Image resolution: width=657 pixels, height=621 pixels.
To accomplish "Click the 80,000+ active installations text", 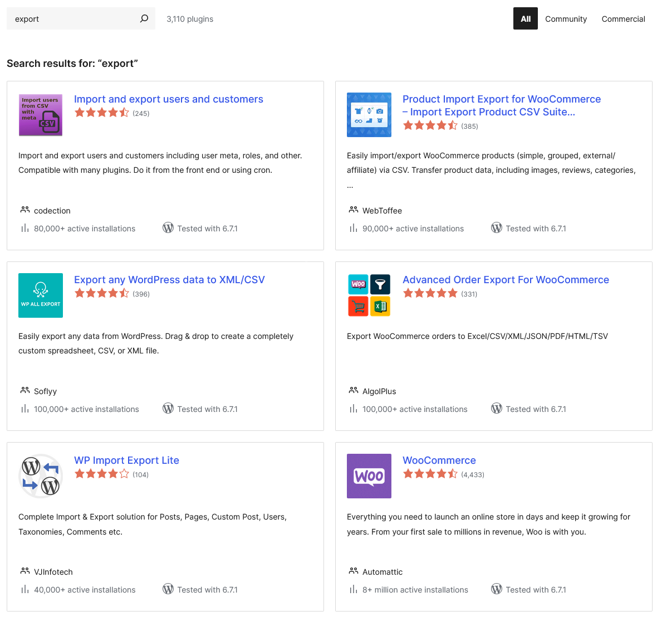I will (85, 229).
